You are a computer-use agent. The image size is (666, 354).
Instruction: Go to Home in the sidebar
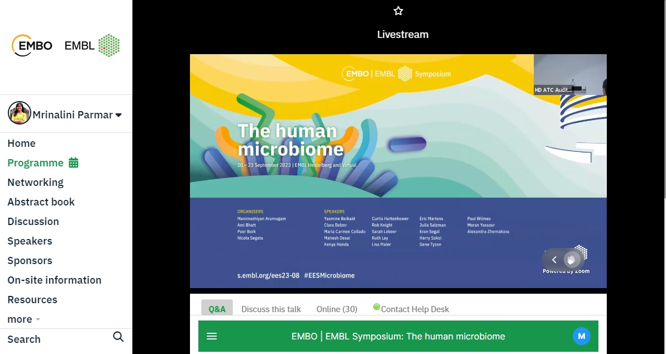21,143
